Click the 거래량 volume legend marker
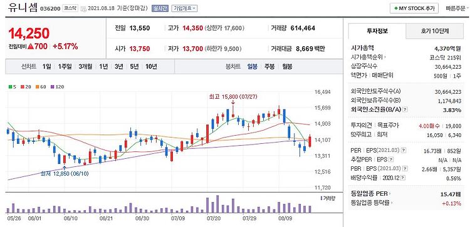The image size is (470, 227). [321, 198]
